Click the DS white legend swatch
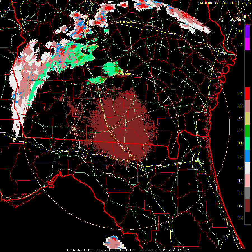252x252 pixels. point(247,168)
